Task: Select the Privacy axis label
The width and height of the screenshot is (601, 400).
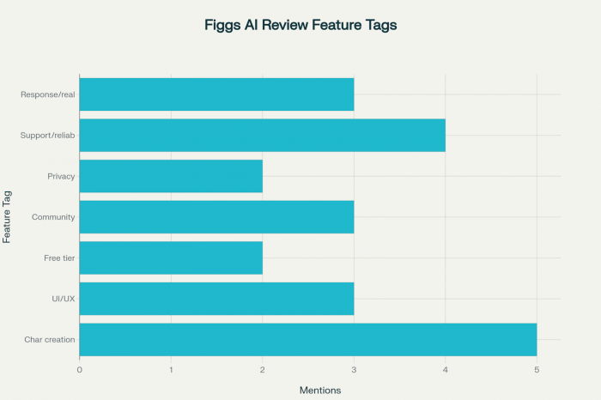Action: point(62,176)
